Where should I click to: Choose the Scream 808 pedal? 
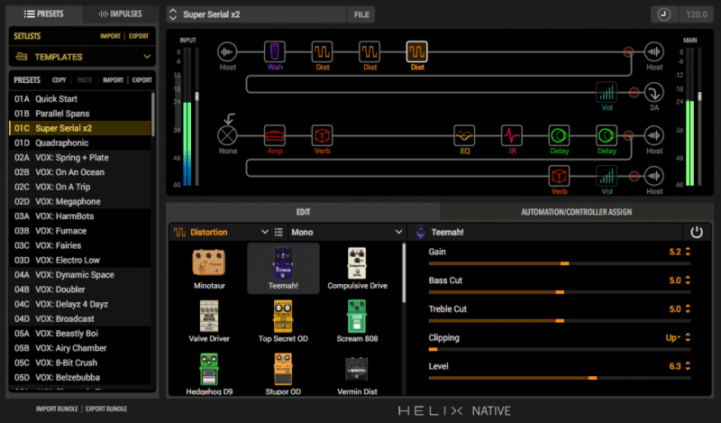[x=357, y=322]
